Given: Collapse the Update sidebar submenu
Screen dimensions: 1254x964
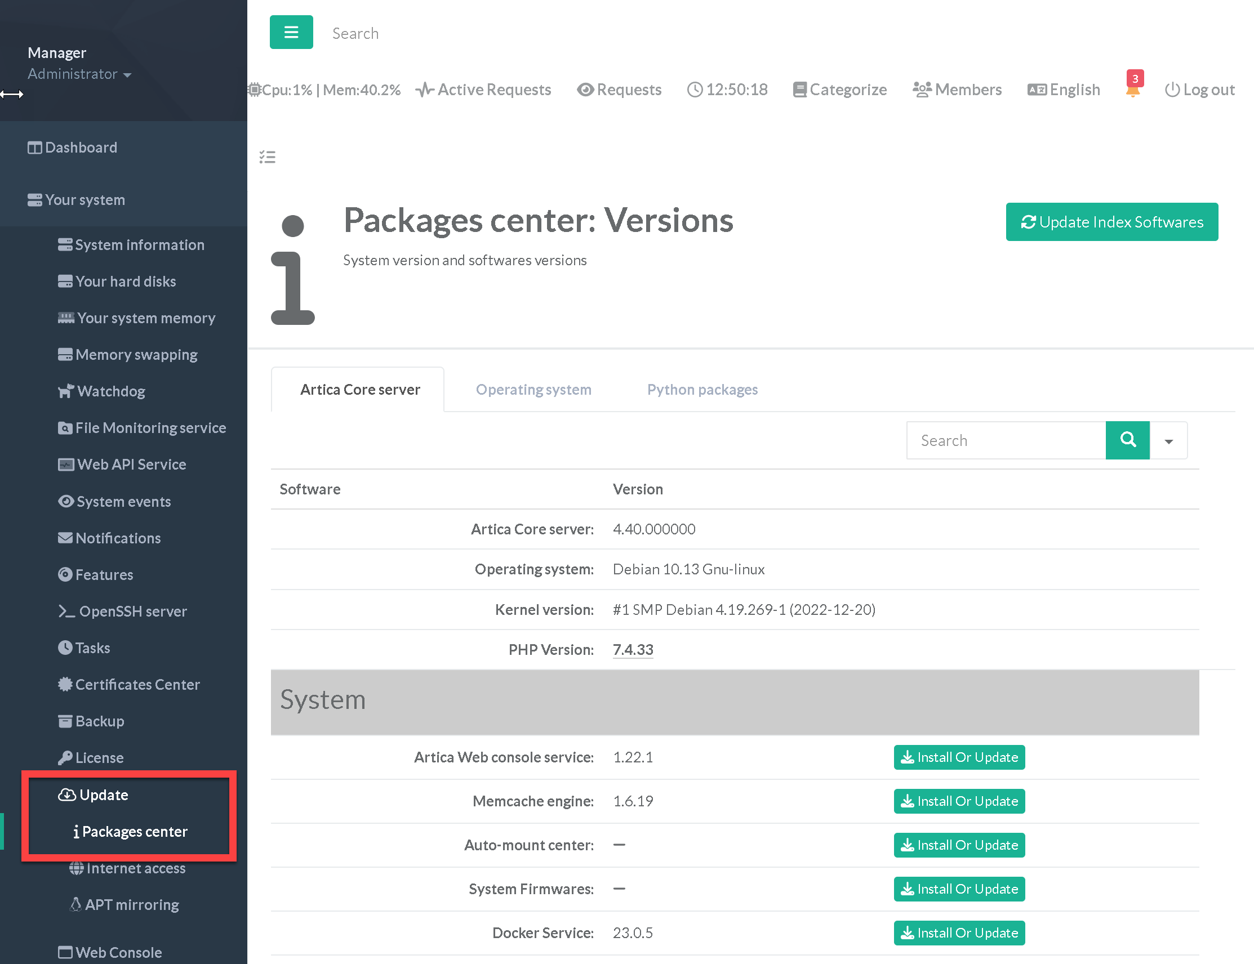Looking at the screenshot, I should click(103, 795).
